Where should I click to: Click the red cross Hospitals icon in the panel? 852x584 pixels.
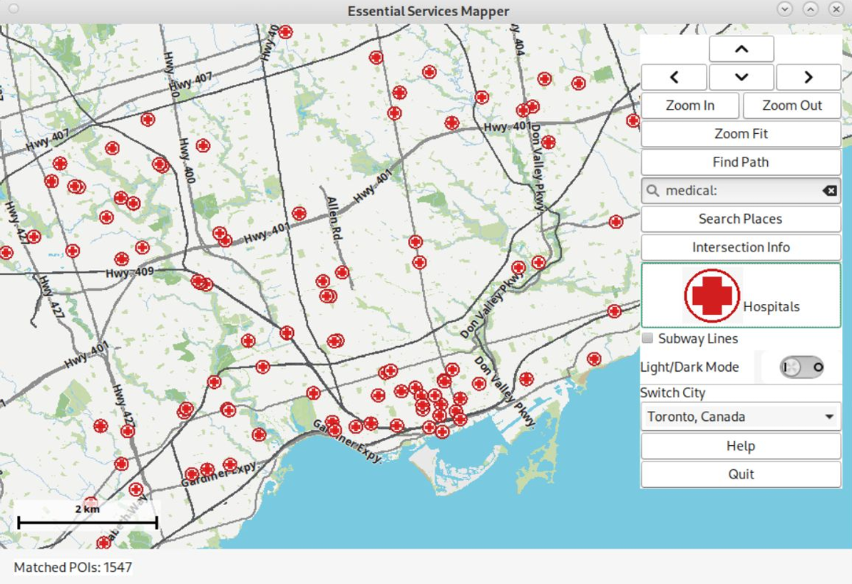[712, 296]
